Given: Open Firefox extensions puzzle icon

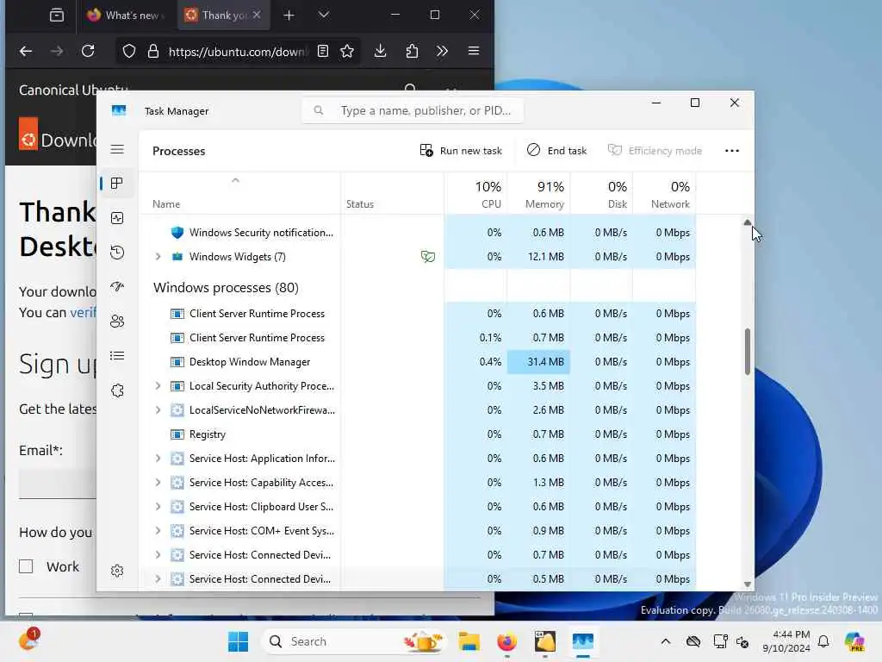Looking at the screenshot, I should (412, 51).
